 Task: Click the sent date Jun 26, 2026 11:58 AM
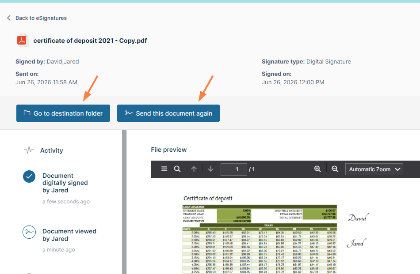click(x=46, y=83)
